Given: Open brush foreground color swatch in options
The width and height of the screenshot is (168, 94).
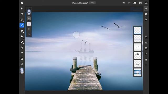Looking at the screenshot, I should (29, 11).
